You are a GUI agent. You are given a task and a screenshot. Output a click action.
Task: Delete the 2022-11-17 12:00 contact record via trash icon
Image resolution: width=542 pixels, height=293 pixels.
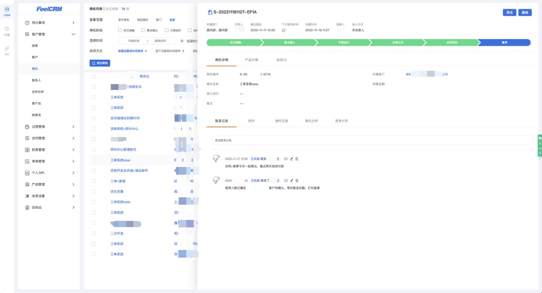coord(297,159)
